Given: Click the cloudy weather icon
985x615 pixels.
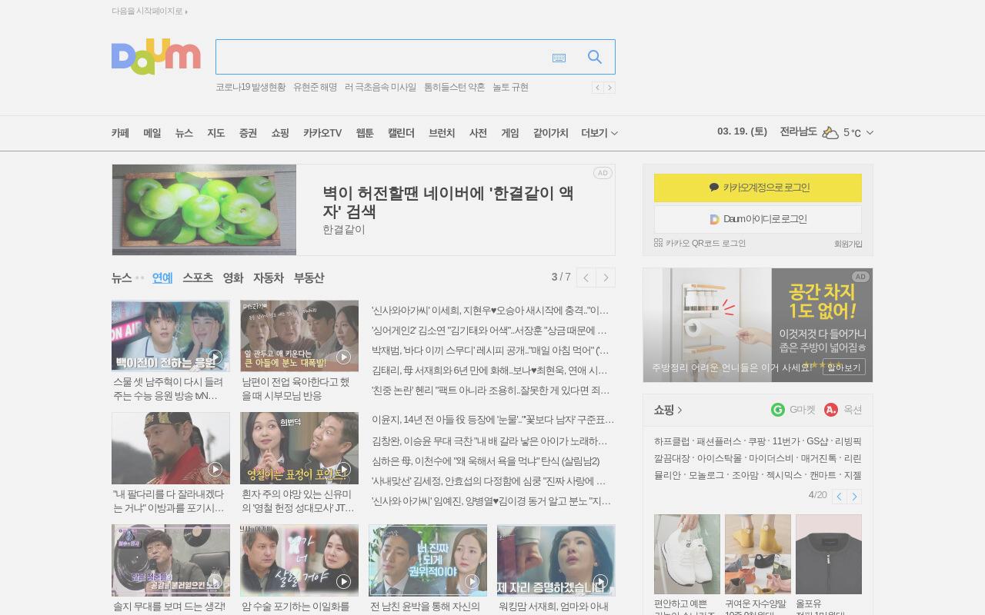Looking at the screenshot, I should coord(830,132).
